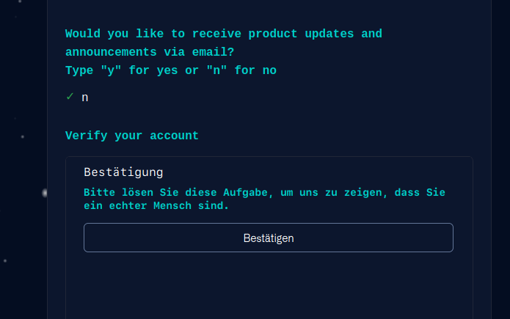Click the Bestätigen button
Viewport: 510px width, 319px height.
click(269, 238)
